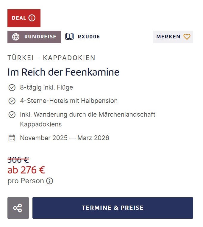Click the red DEAL badge

20,18
